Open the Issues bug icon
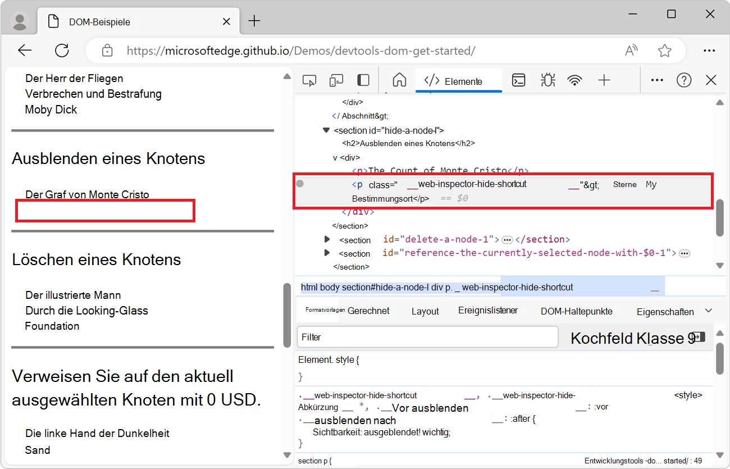730x469 pixels. tap(547, 80)
